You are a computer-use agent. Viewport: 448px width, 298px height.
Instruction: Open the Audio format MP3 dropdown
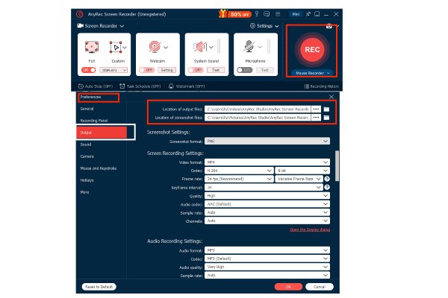point(267,250)
